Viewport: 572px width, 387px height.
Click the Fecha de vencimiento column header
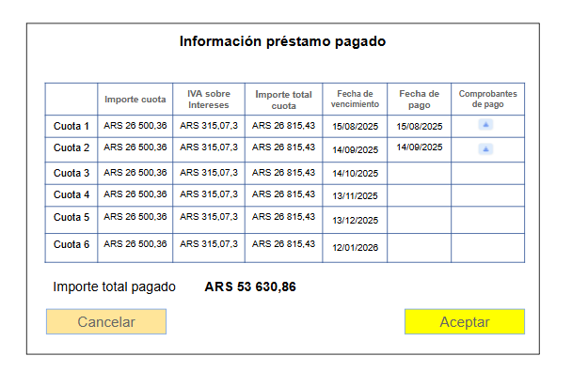[x=355, y=100]
